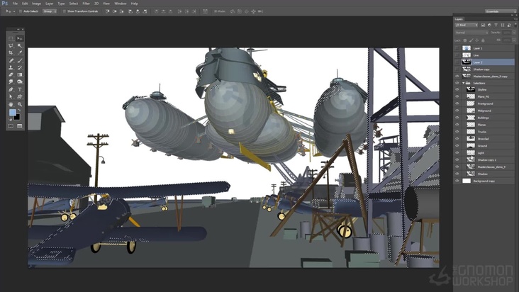Hide the Skyline layer
The width and height of the screenshot is (519, 292).
[x=457, y=89]
